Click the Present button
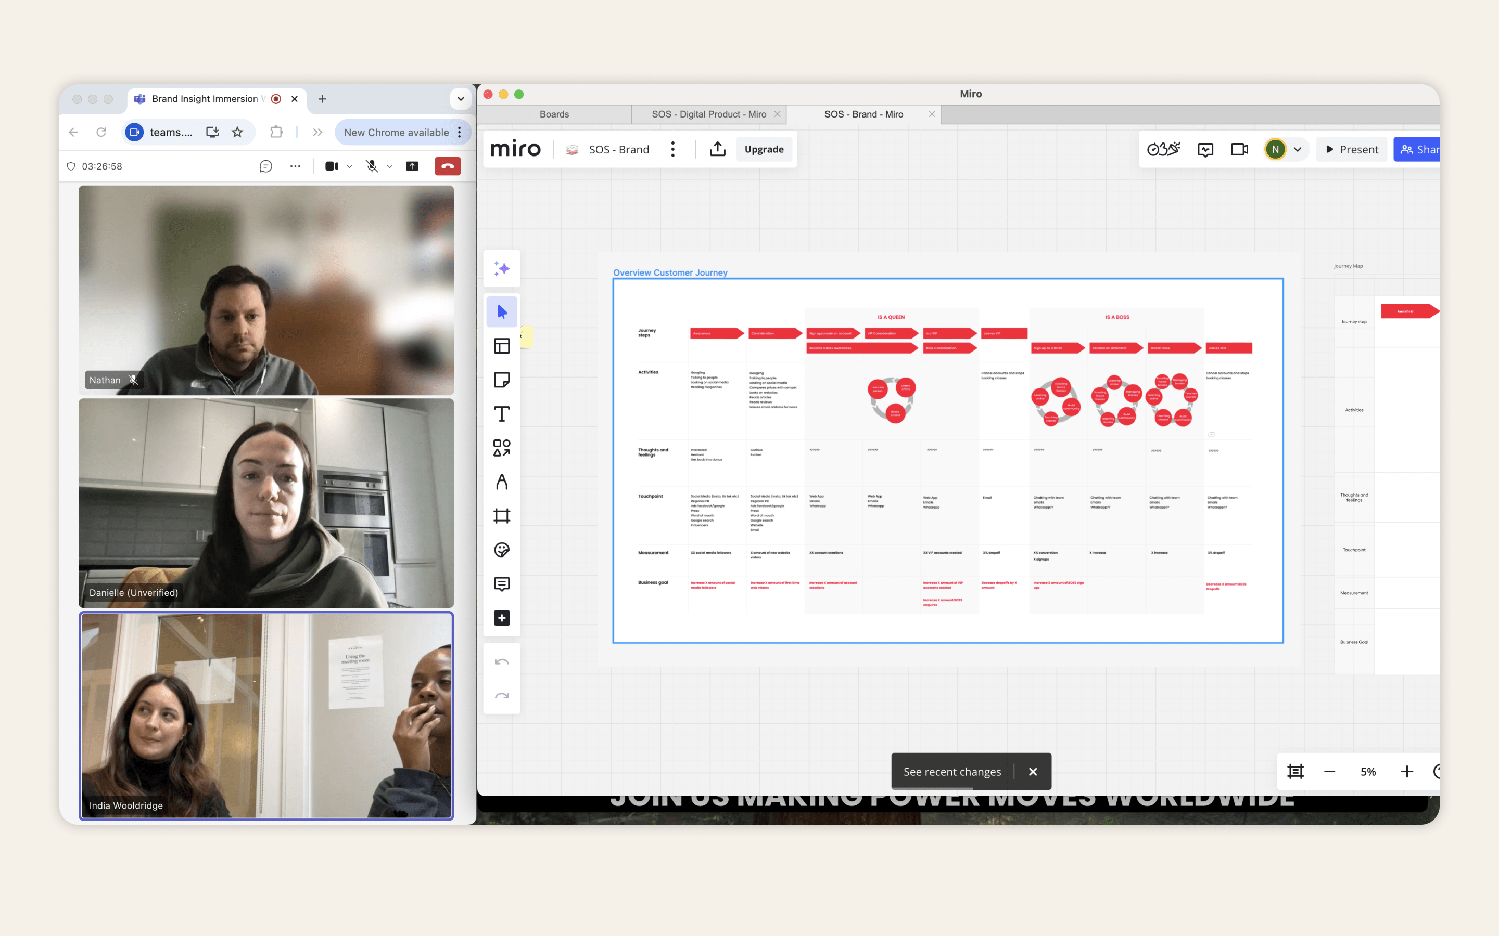The image size is (1499, 936). click(1352, 149)
